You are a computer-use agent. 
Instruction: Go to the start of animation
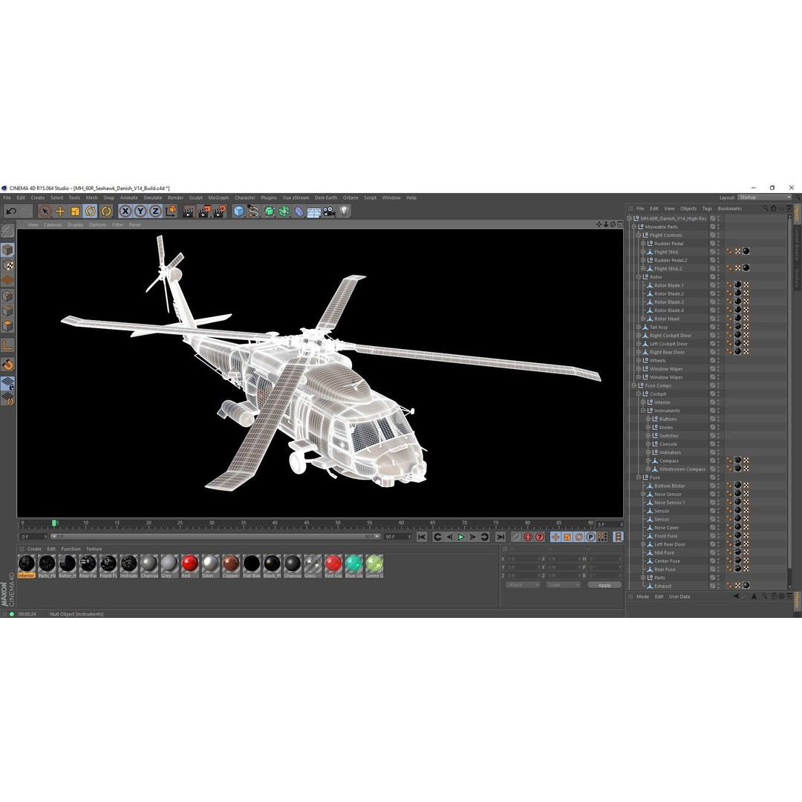coord(422,537)
